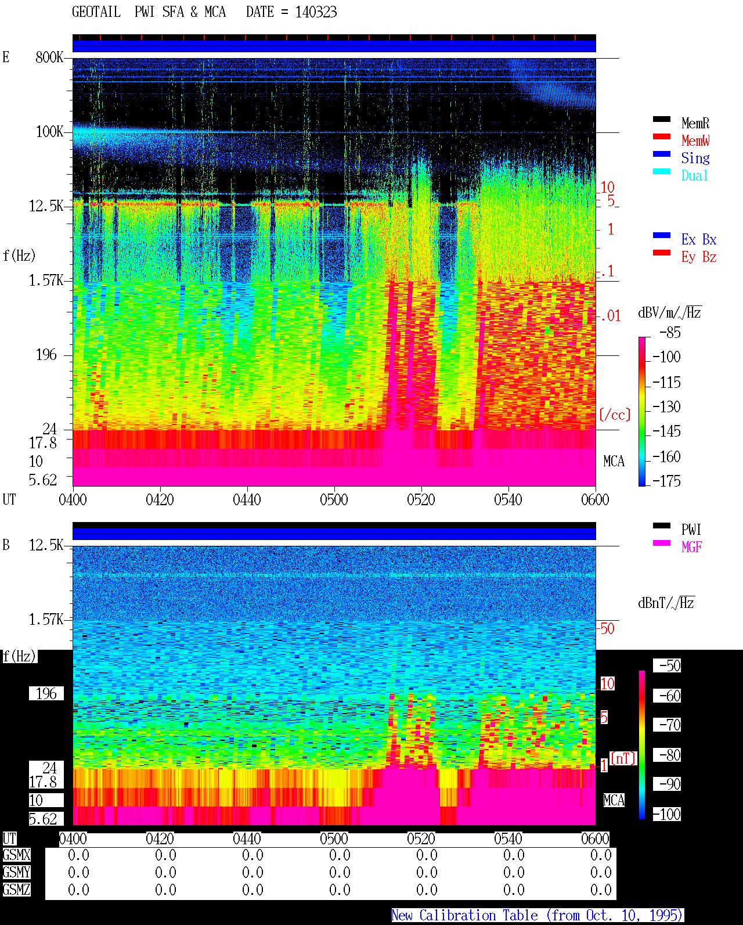Screen dimensions: 743x925
Task: Click the magenta MGF legend swatch
Action: (662, 544)
